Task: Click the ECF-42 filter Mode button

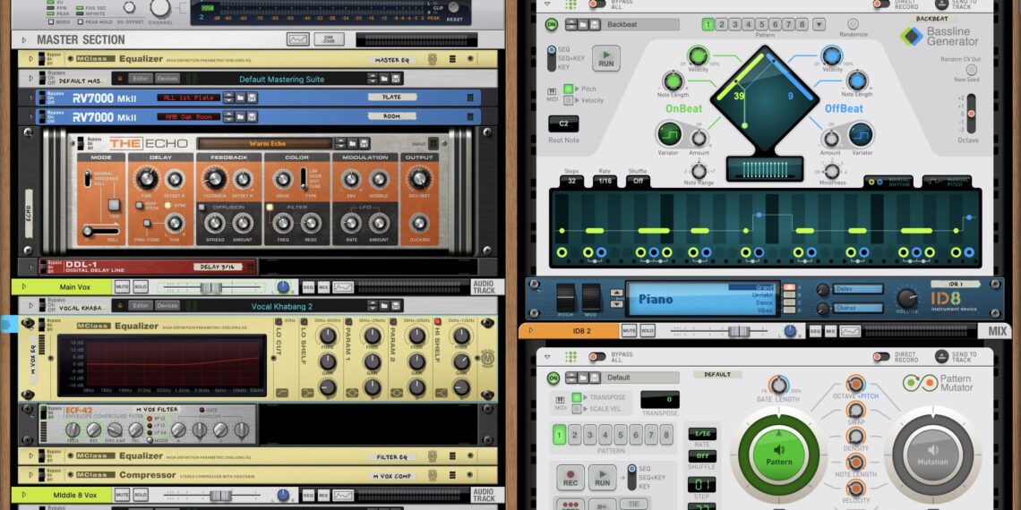Action: pyautogui.click(x=149, y=439)
